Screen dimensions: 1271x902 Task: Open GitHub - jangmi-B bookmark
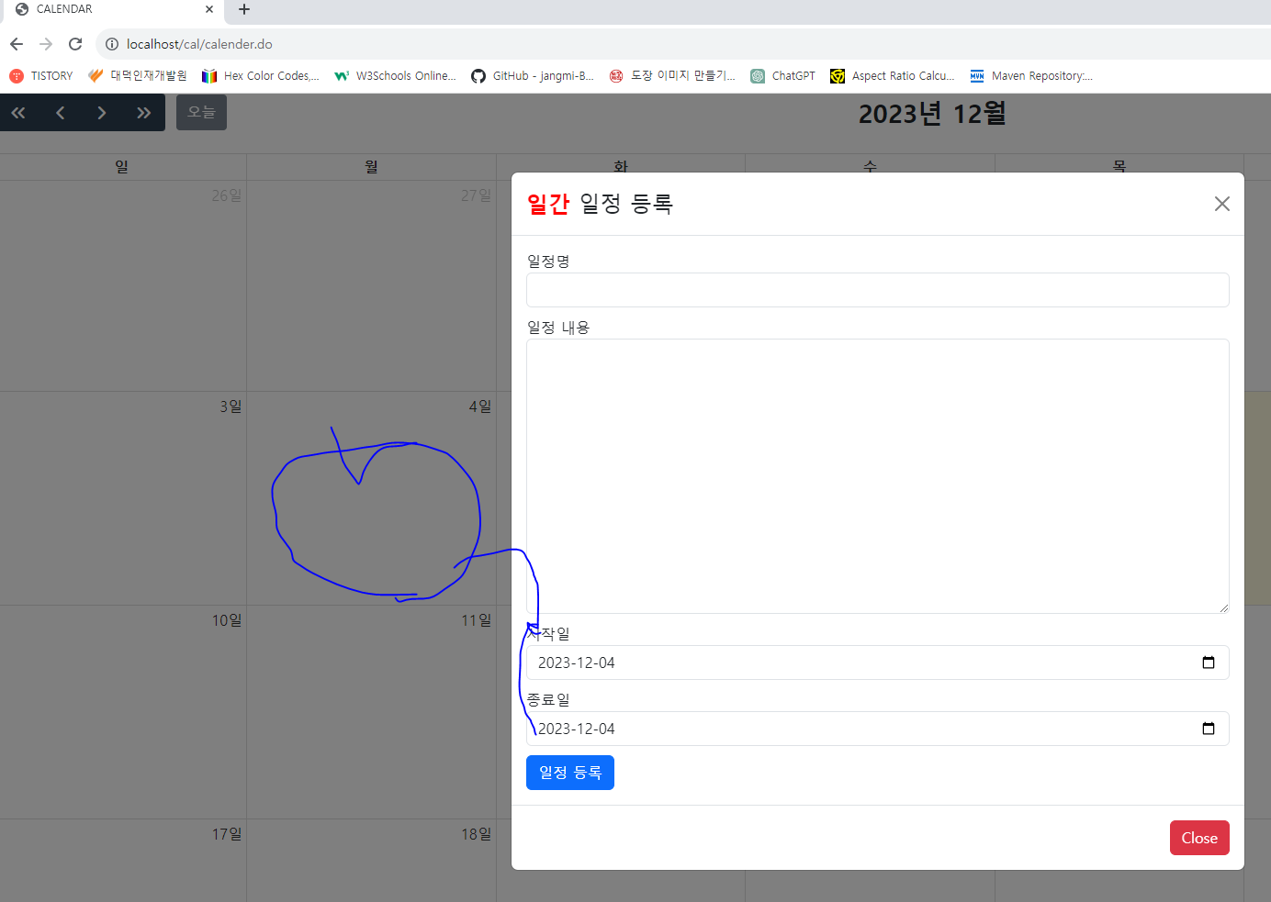(x=533, y=76)
